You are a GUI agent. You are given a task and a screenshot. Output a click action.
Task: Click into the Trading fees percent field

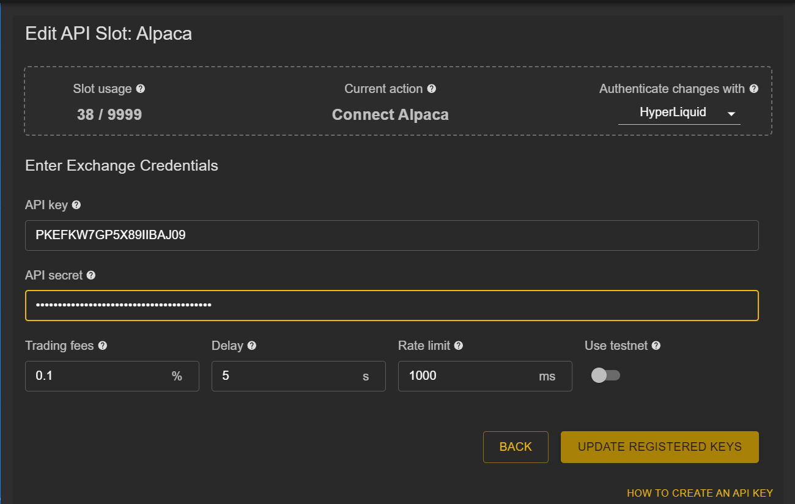(x=112, y=376)
